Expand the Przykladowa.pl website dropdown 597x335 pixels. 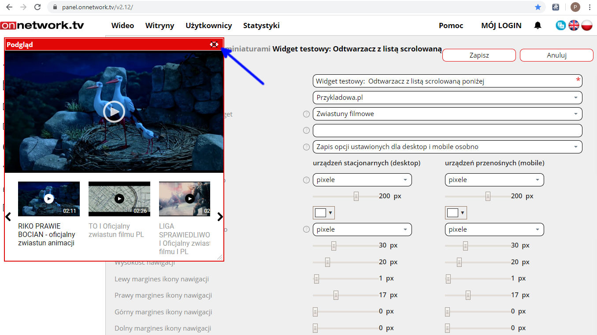[448, 98]
